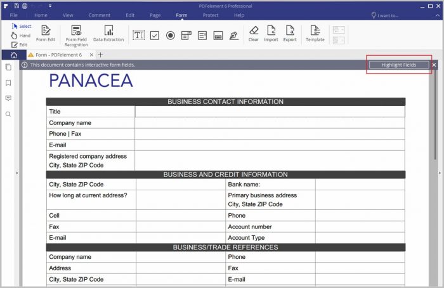
Task: Open the lower distribute fields dropdown
Action: 339,41
